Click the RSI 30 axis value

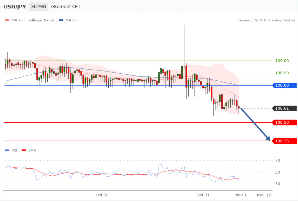pyautogui.click(x=278, y=184)
